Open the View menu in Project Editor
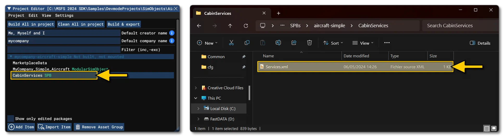Screen dimensions: 504x137 point(46,16)
